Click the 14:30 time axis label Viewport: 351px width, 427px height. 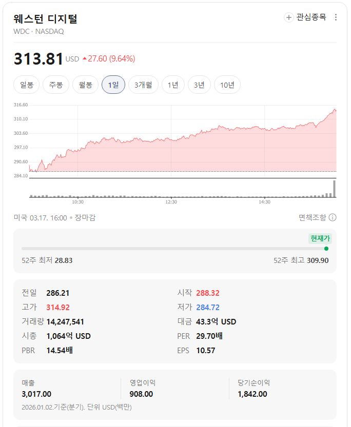point(265,202)
